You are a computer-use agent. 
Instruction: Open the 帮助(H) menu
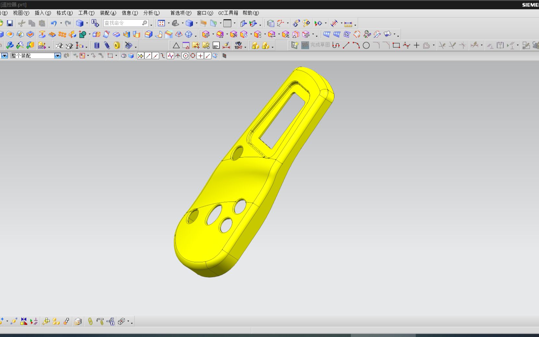coord(251,13)
